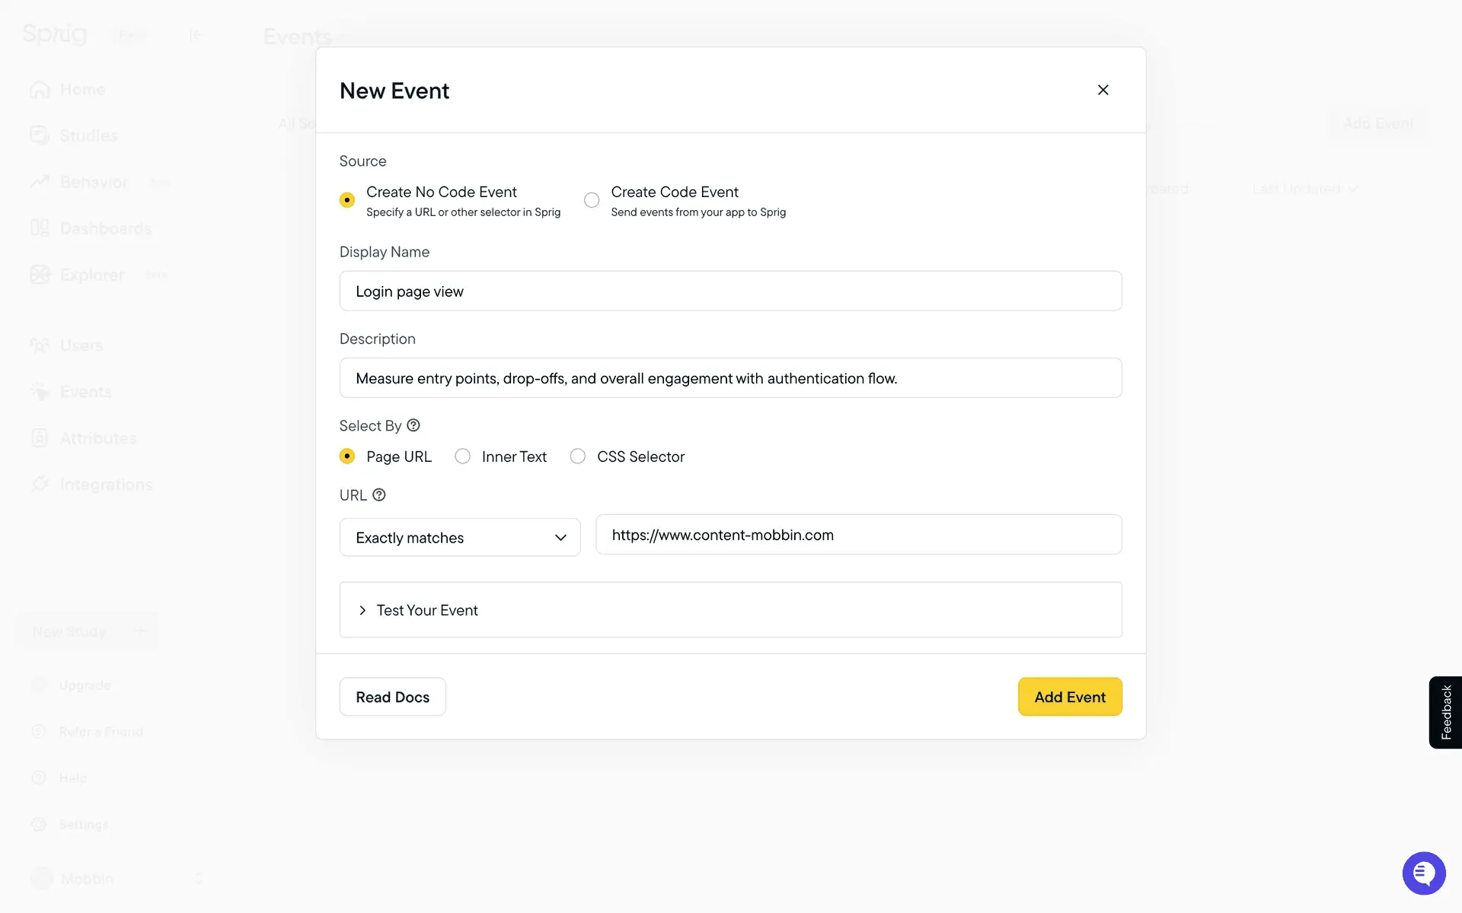Viewport: 1462px width, 913px height.
Task: Click the Studies sidebar icon
Action: 40,135
